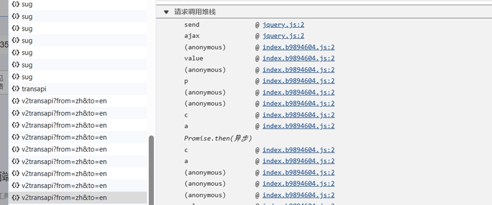This screenshot has height=205, width=492.
Task: Click the request list scrollbar thumb
Action: tap(151, 170)
